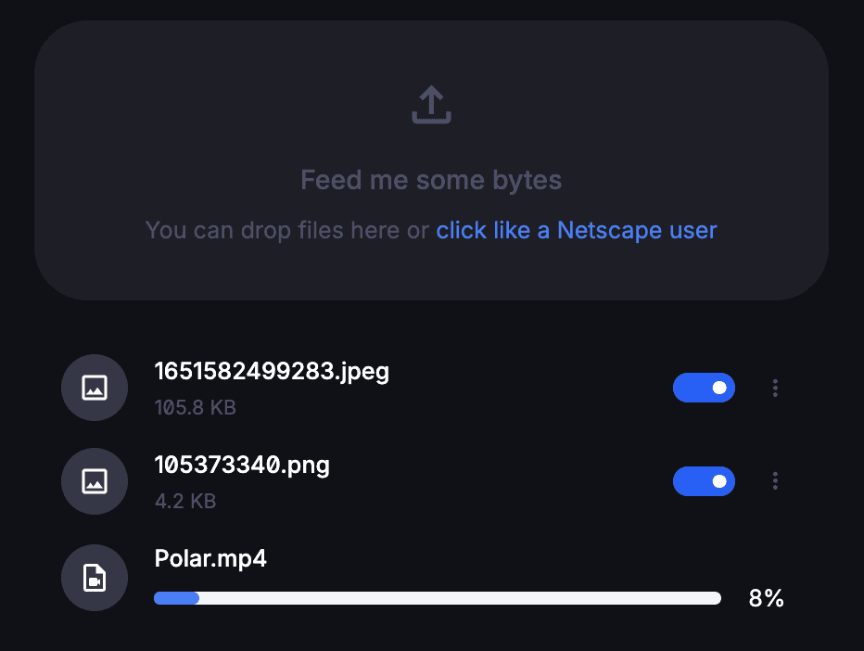Select the 1651582499283.jpeg file name

272,372
